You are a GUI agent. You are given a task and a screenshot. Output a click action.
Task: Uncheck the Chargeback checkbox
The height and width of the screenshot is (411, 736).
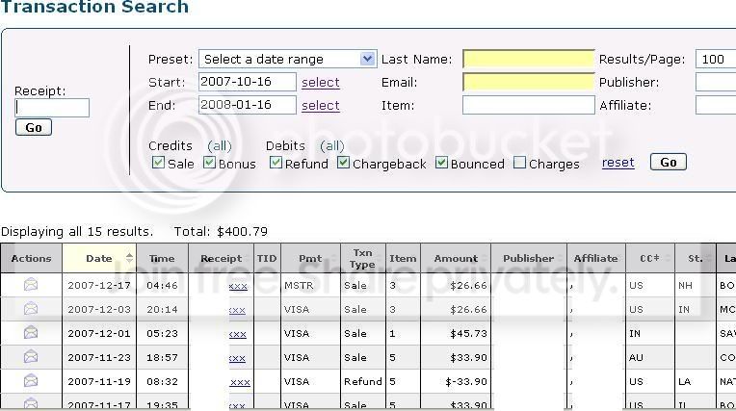click(x=344, y=163)
